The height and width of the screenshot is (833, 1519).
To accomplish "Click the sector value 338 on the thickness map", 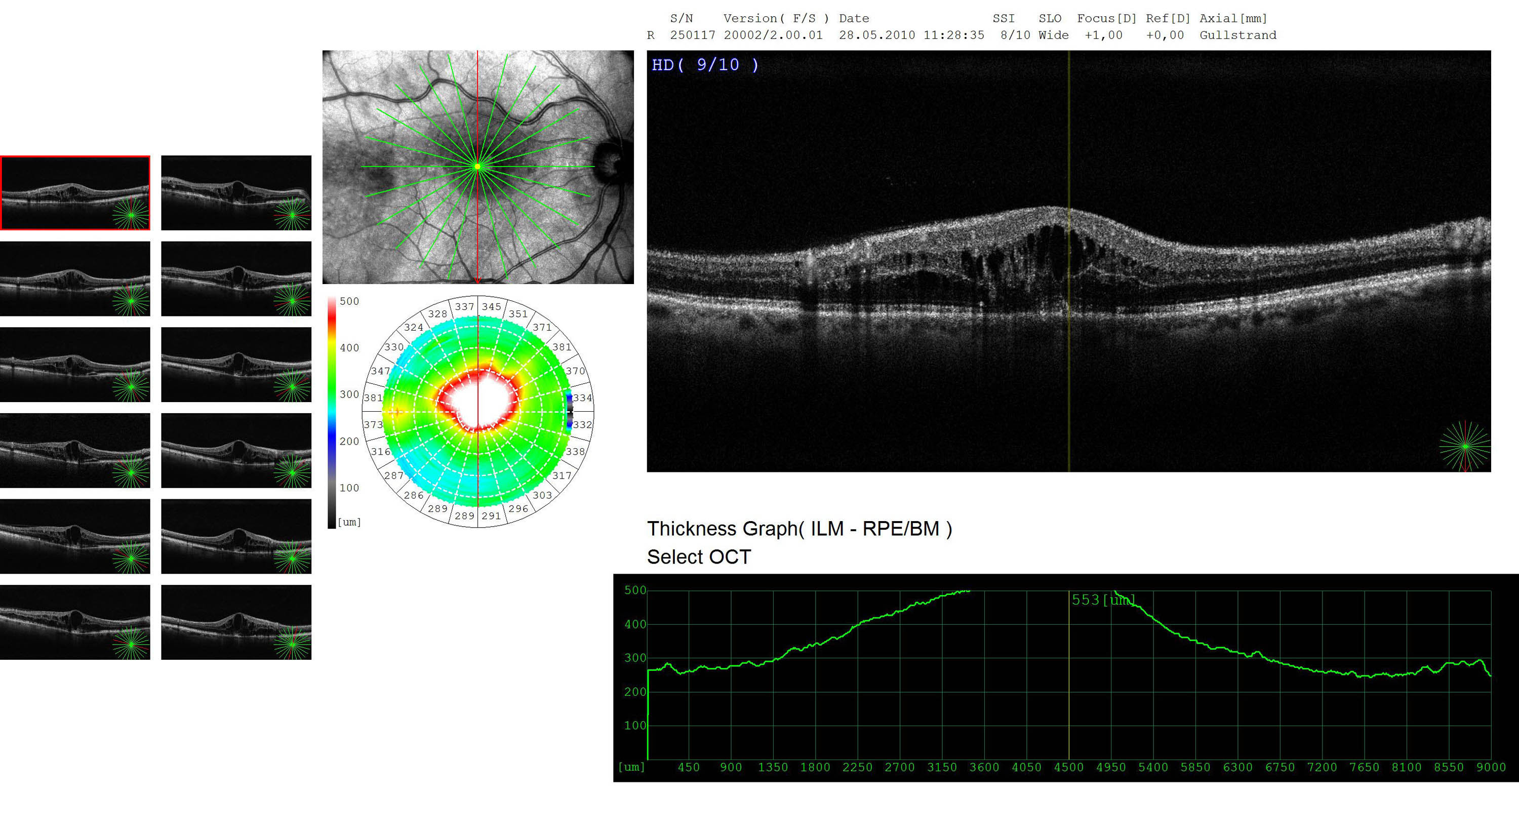I will coord(576,452).
